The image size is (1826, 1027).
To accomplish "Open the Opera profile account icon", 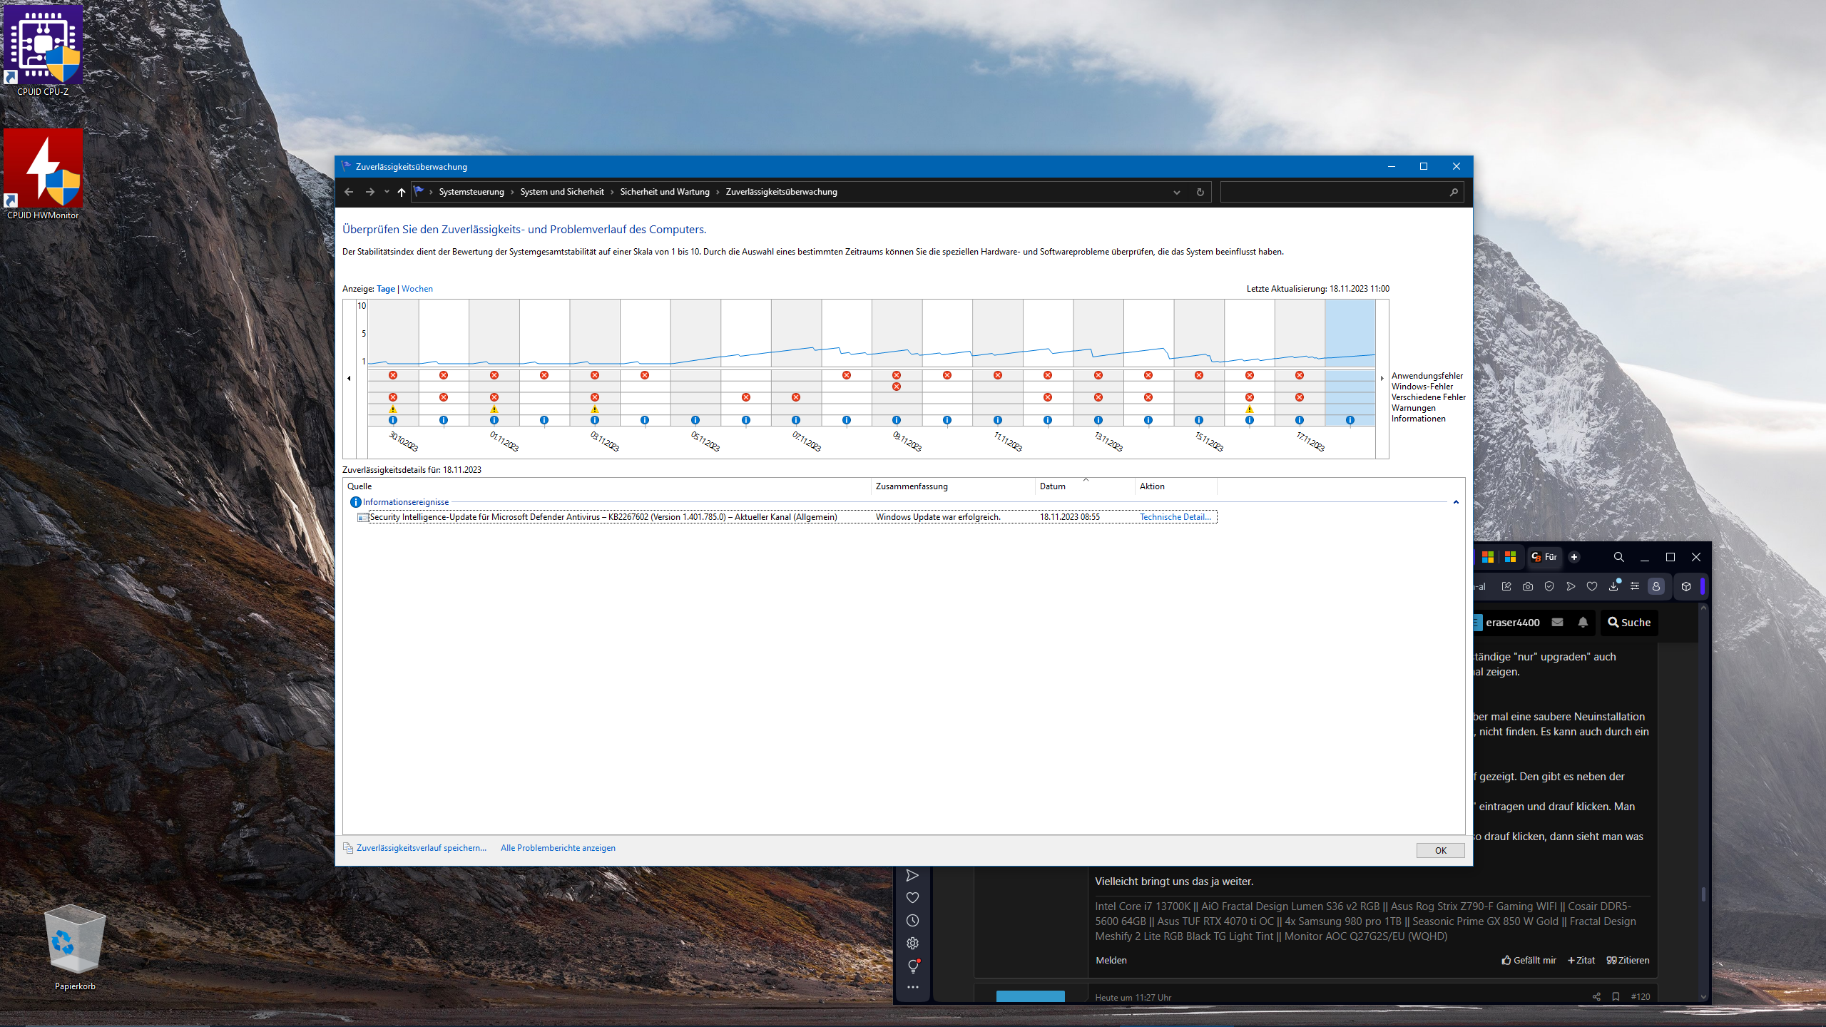I will click(1656, 586).
